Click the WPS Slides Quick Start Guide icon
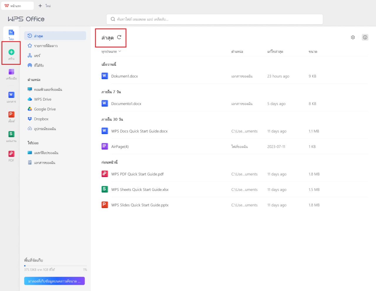Viewport: 376px width, 291px height. tap(105, 205)
